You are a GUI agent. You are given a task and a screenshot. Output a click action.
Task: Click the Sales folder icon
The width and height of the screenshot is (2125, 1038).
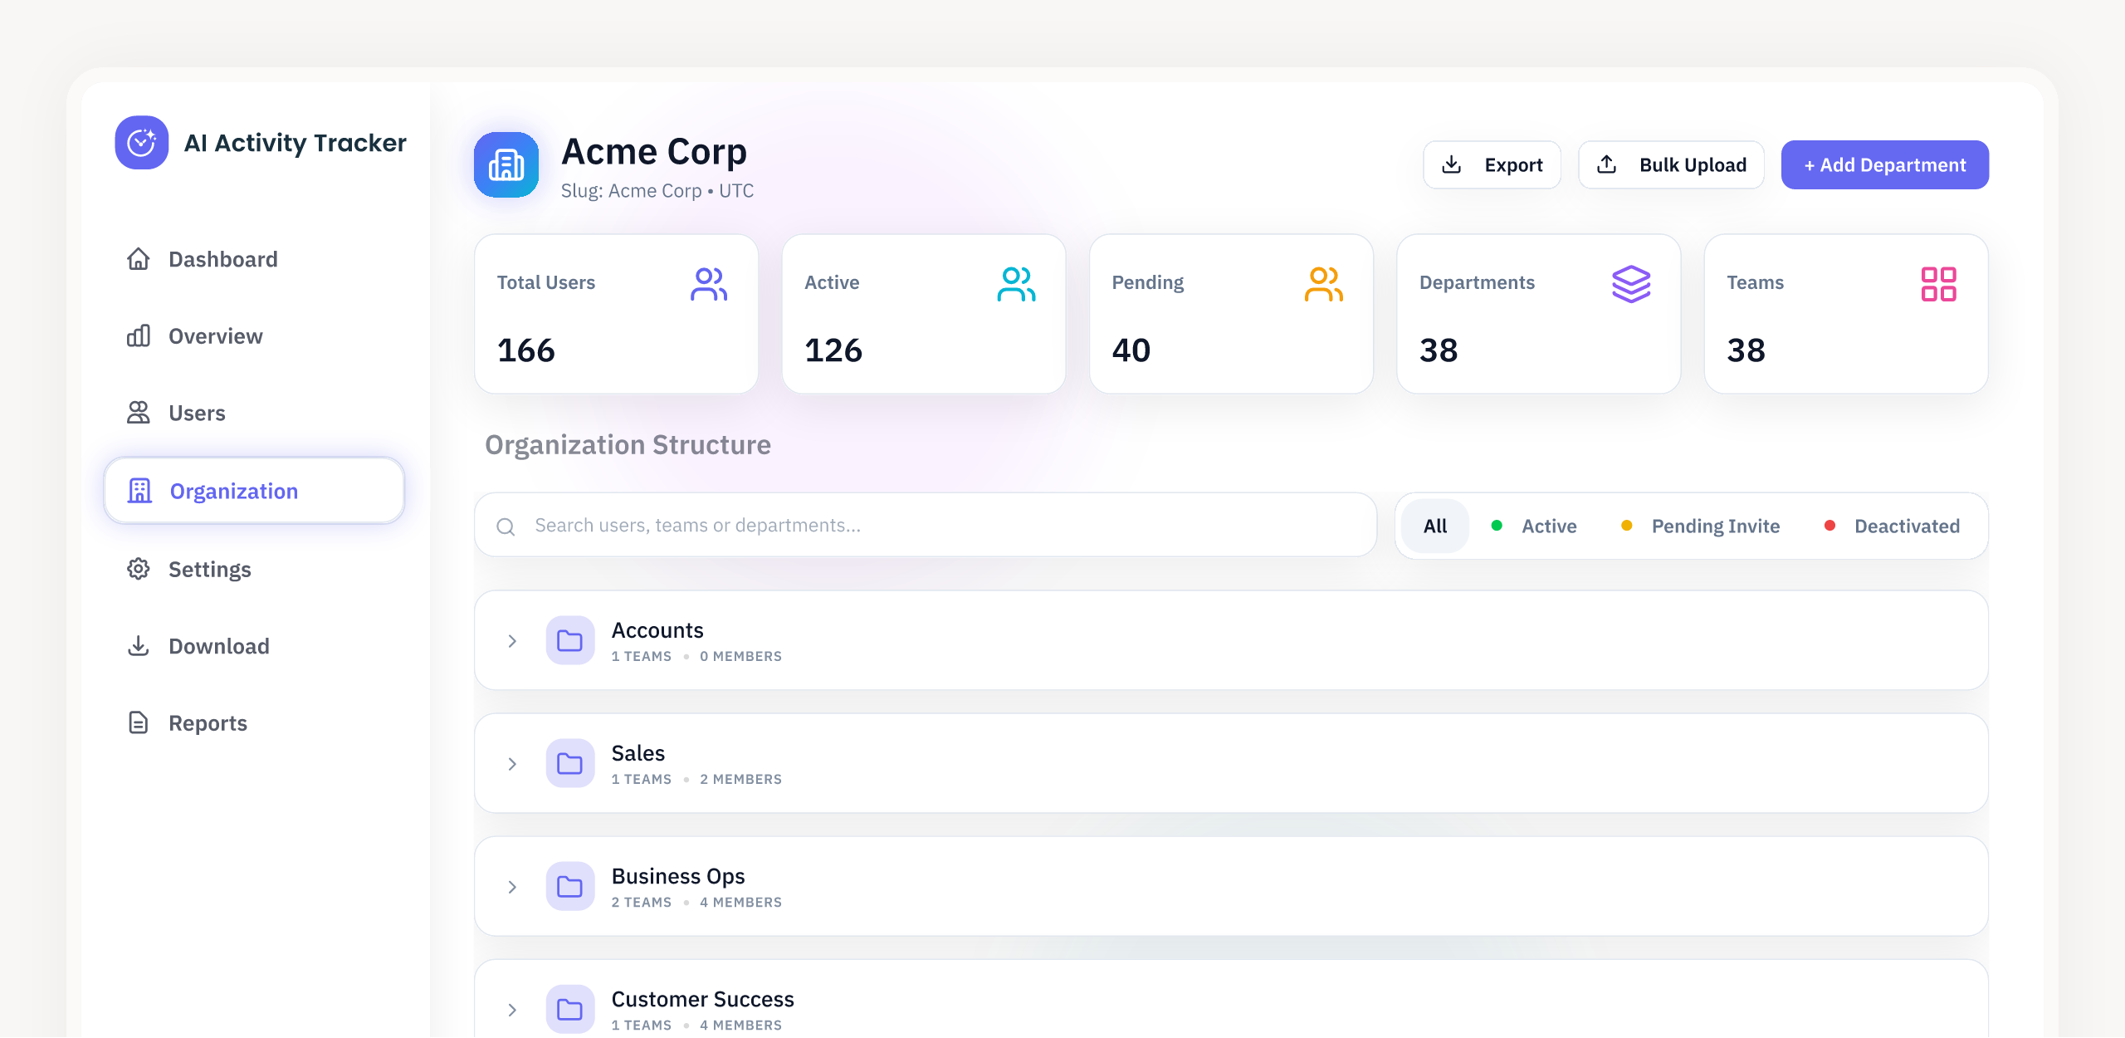[570, 763]
